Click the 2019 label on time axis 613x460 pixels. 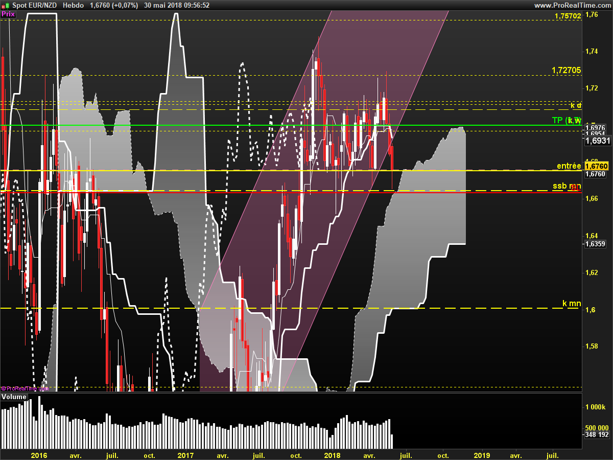click(x=482, y=455)
